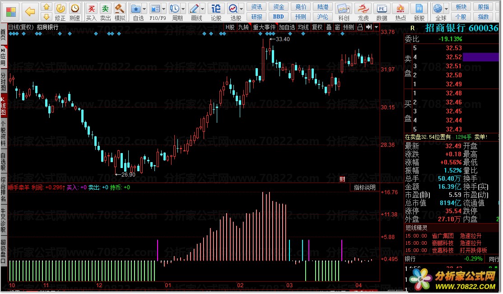Click the yellow down arrow button
Screen dimensions: 503x294
47,17
